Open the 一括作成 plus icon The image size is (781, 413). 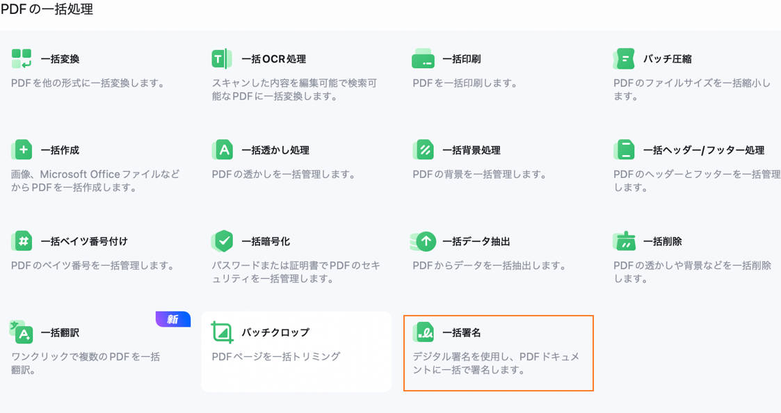point(22,150)
